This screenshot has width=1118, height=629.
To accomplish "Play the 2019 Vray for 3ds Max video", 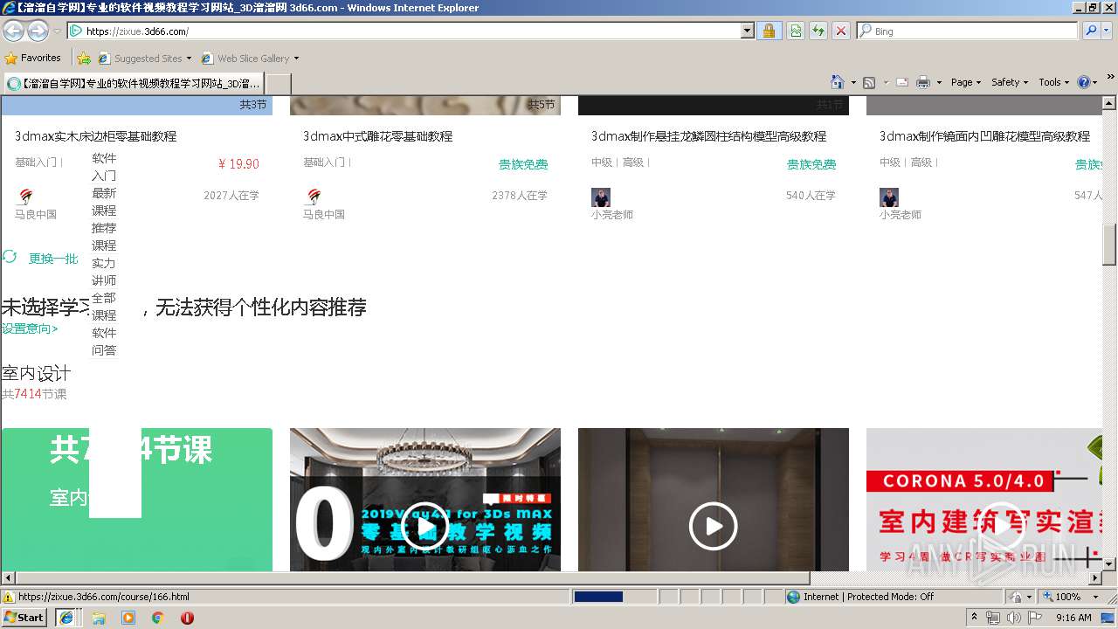I will 424,527.
